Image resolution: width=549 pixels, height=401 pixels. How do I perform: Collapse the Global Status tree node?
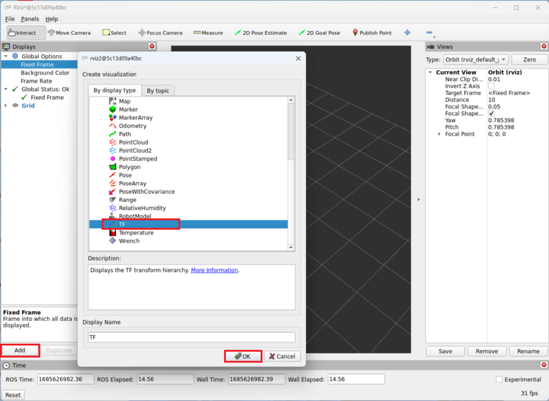click(5, 89)
